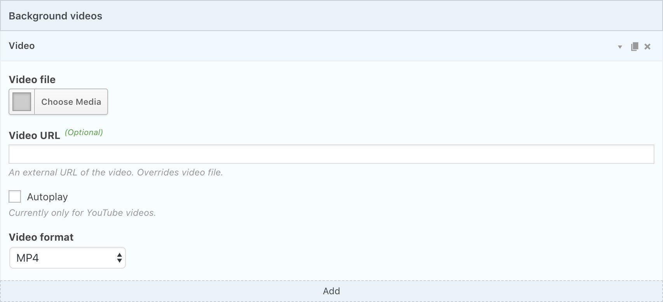This screenshot has width=663, height=302.
Task: Select the Video file field label
Action: click(x=32, y=80)
